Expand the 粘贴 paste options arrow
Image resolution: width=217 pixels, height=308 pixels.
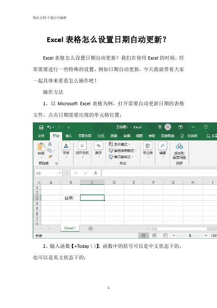(x=41, y=158)
